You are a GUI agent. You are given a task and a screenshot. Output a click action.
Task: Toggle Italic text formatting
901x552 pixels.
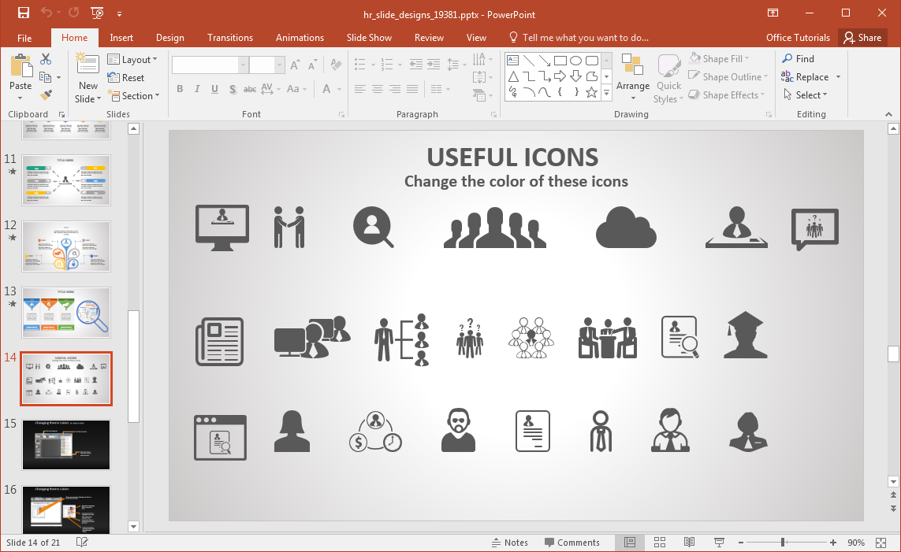(x=197, y=89)
